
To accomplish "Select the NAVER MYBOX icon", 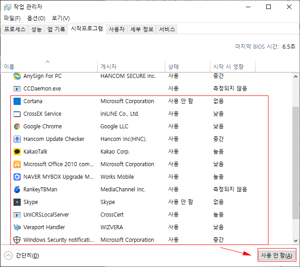I will pyautogui.click(x=17, y=177).
